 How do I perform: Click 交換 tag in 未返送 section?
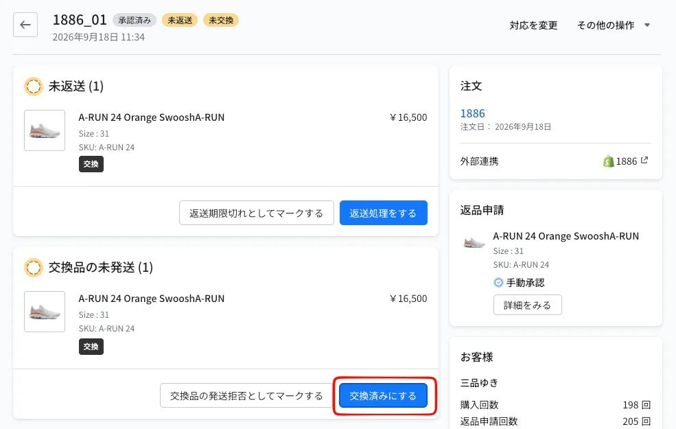pos(91,164)
